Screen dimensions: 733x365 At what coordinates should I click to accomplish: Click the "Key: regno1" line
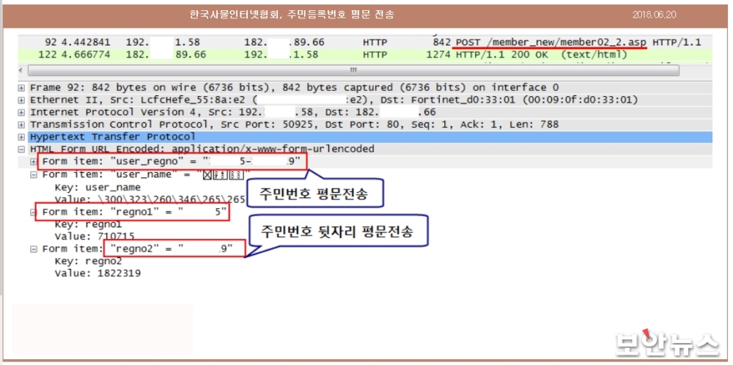click(x=88, y=224)
